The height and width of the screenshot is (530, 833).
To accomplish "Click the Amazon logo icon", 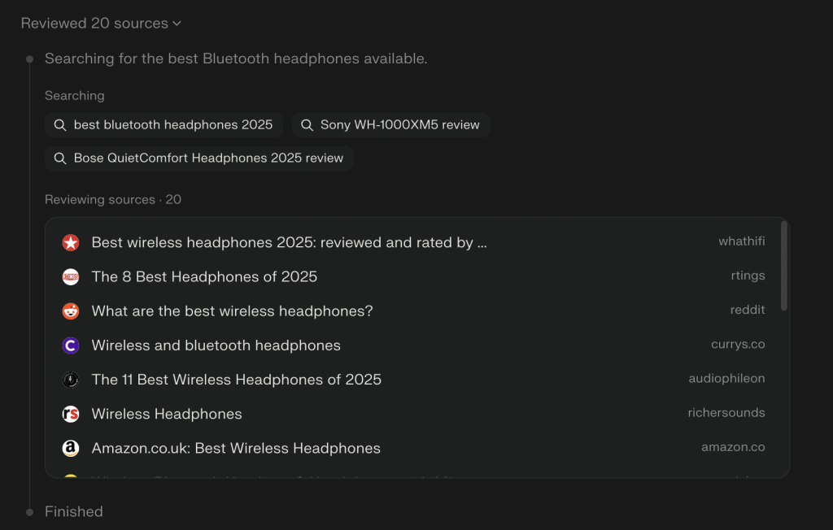I will click(71, 448).
